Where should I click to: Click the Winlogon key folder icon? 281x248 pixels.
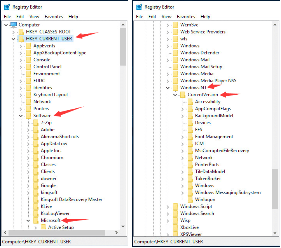pos(190,199)
